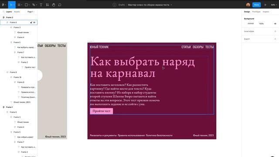Add a local style with the plus

pos(275,31)
